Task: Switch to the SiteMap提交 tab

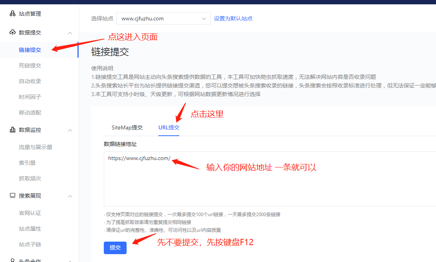Action: click(126, 127)
